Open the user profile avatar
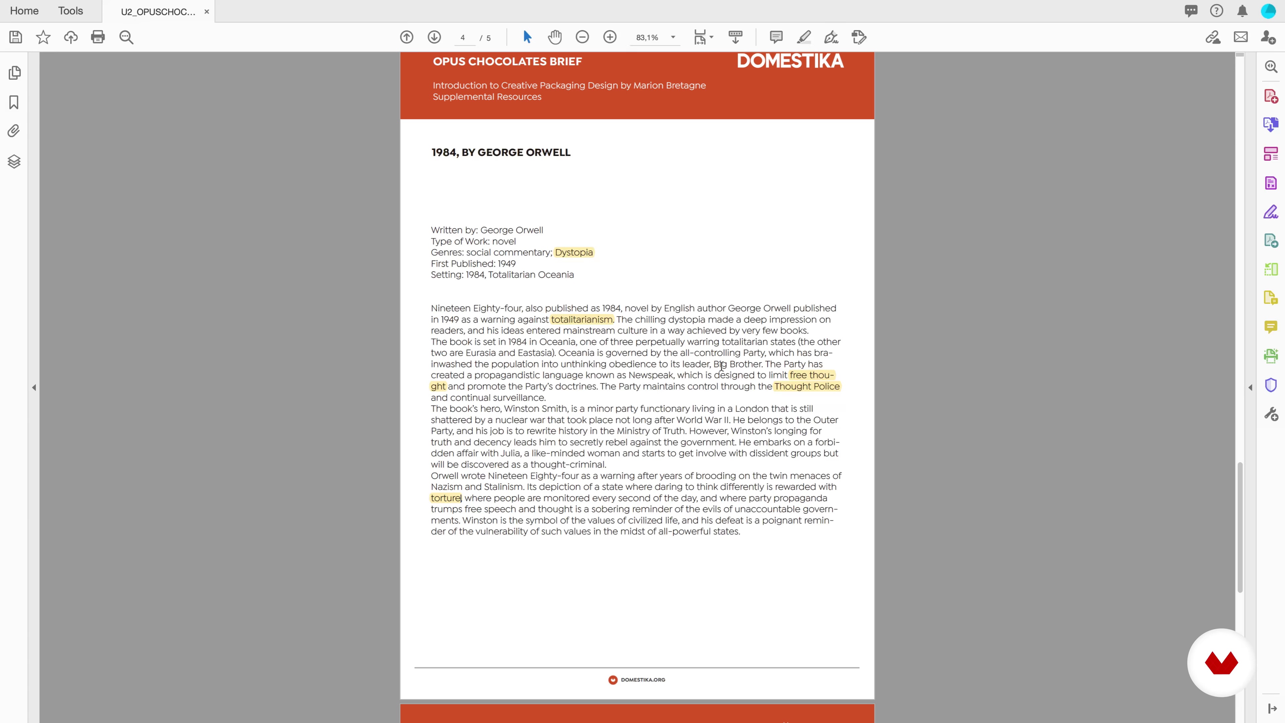1285x723 pixels. click(x=1269, y=11)
